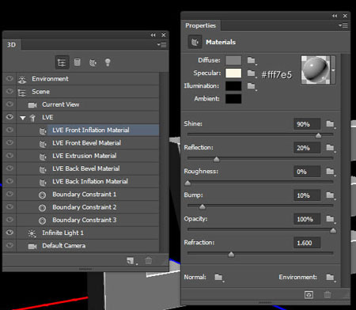Hide the LVE mesh

point(9,117)
